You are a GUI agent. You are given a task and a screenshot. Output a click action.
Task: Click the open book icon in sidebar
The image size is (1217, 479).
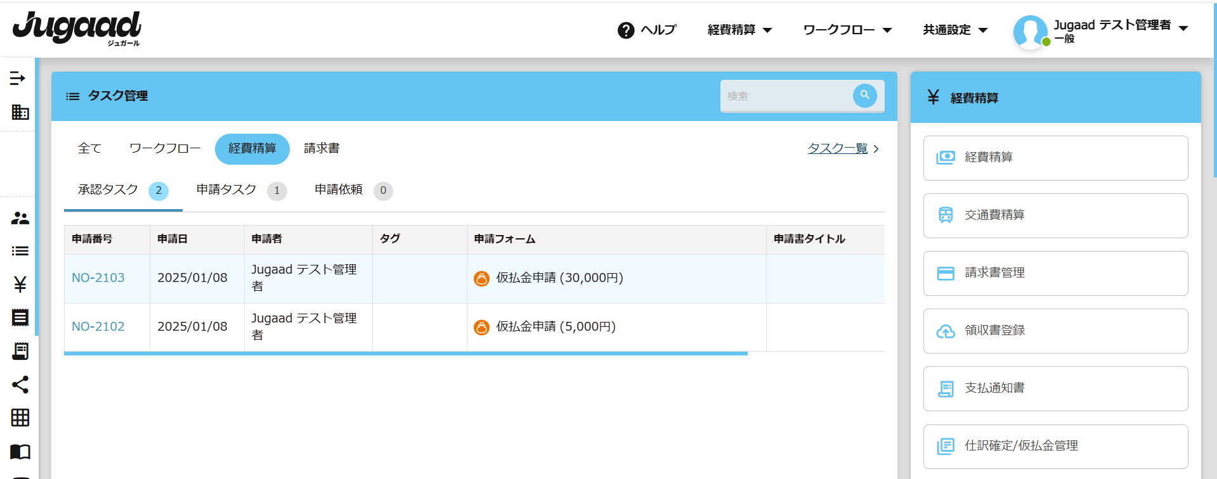[20, 452]
